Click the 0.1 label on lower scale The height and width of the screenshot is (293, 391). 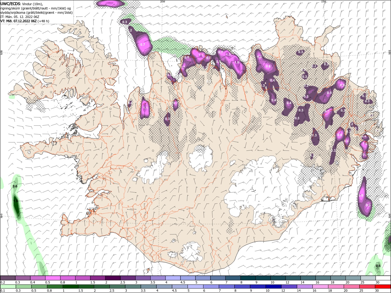coord(2,291)
